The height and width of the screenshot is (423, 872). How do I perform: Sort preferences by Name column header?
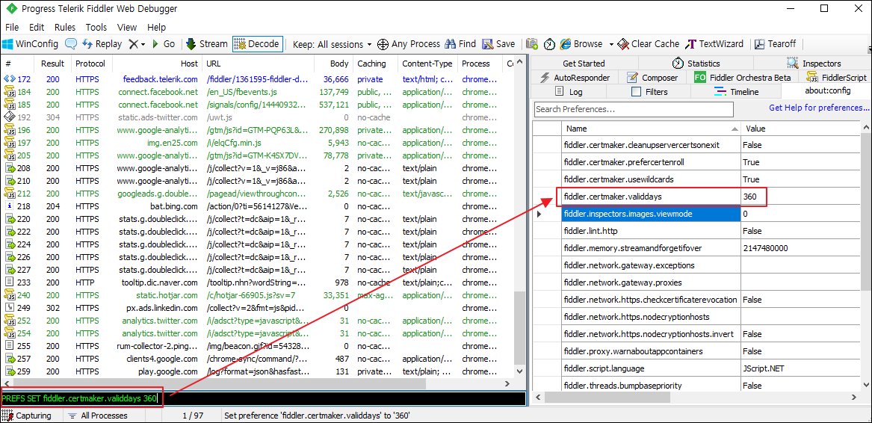point(651,129)
